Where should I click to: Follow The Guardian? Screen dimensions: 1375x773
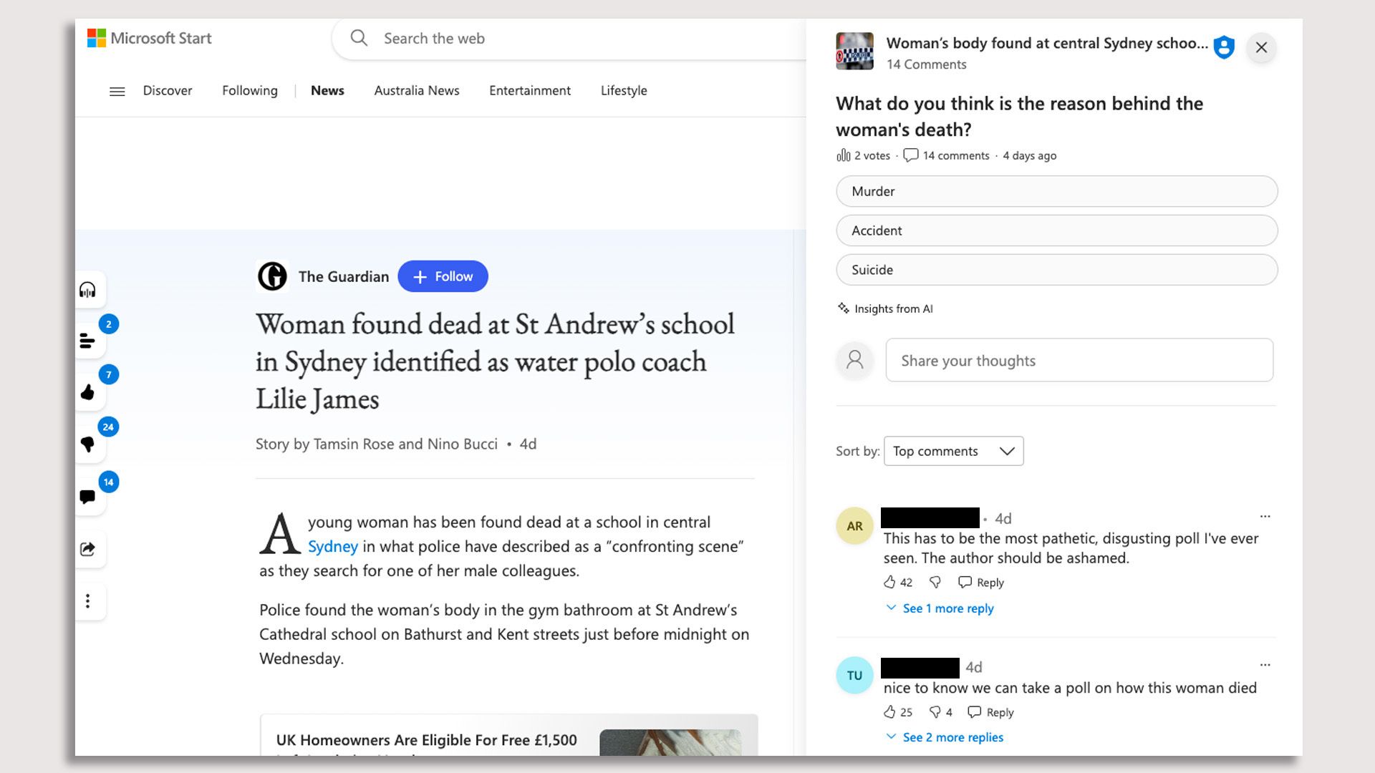(x=443, y=276)
